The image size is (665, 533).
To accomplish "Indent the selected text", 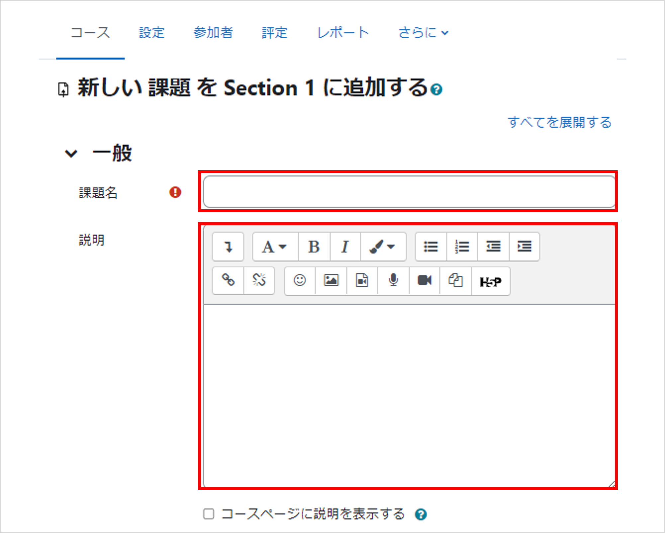I will [524, 247].
